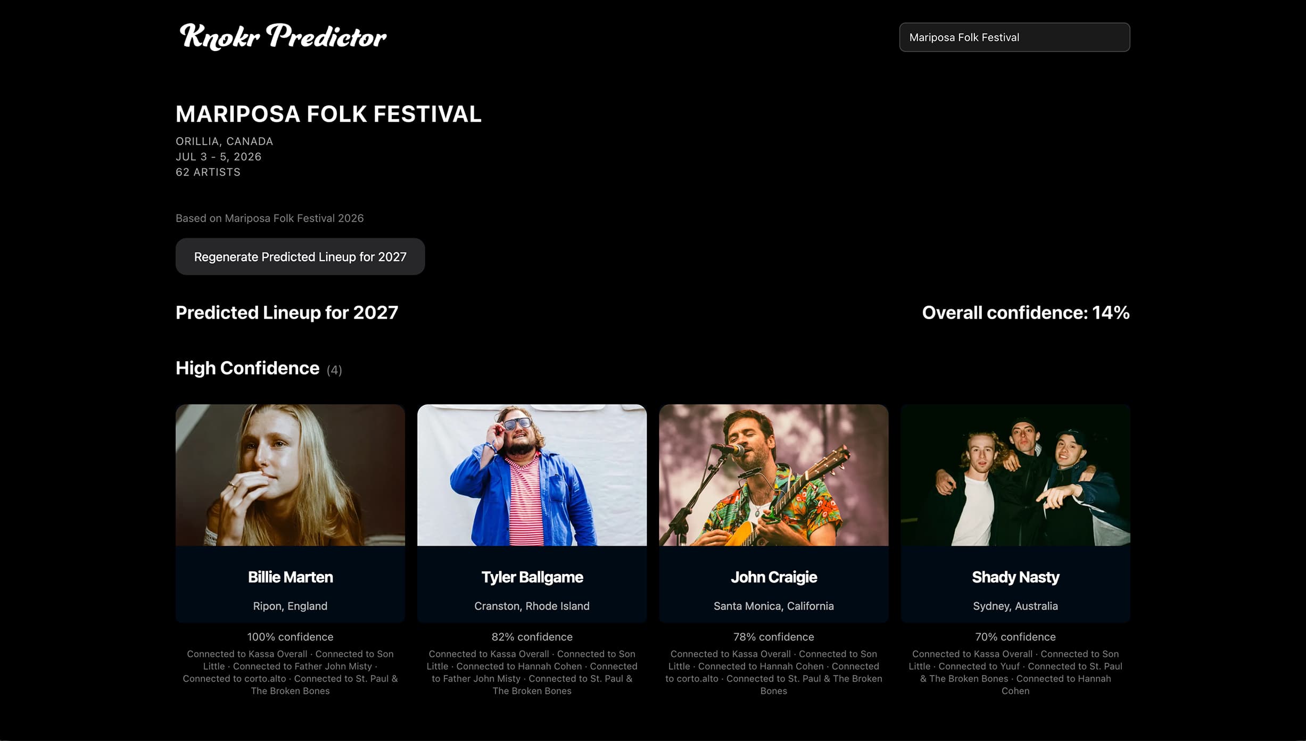This screenshot has height=741, width=1306.
Task: Click the festival search field
Action: pyautogui.click(x=1014, y=37)
